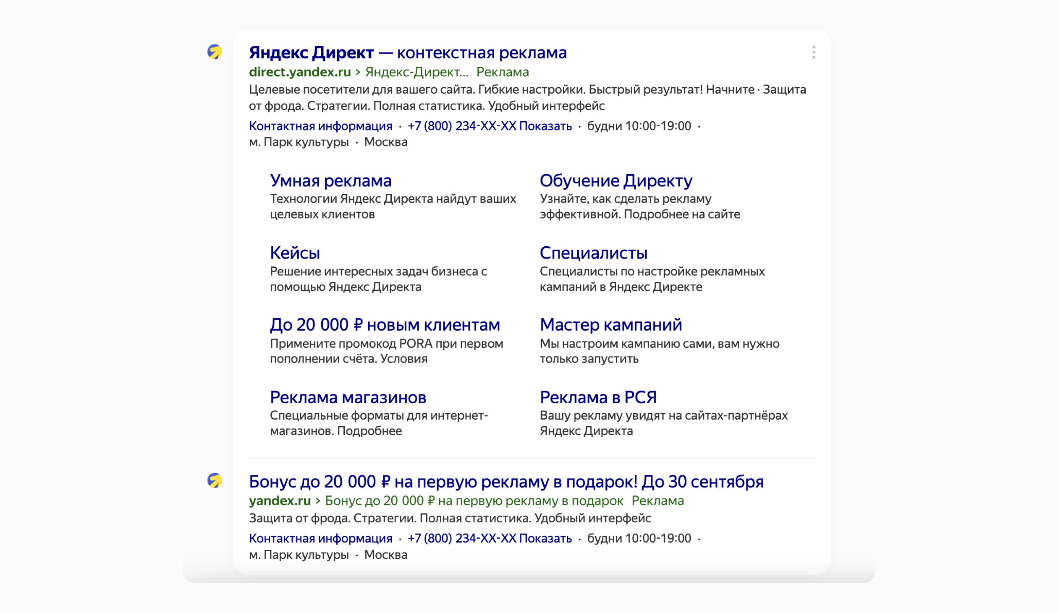Open the 'Обучение Директу' sitelink
The image size is (1058, 613).
(616, 180)
